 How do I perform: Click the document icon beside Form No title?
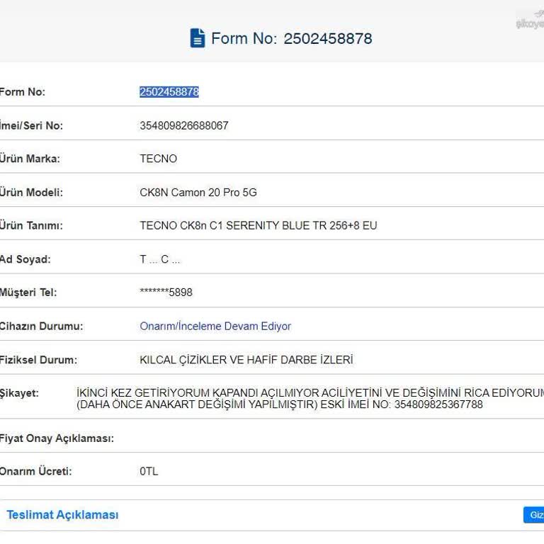coord(198,38)
